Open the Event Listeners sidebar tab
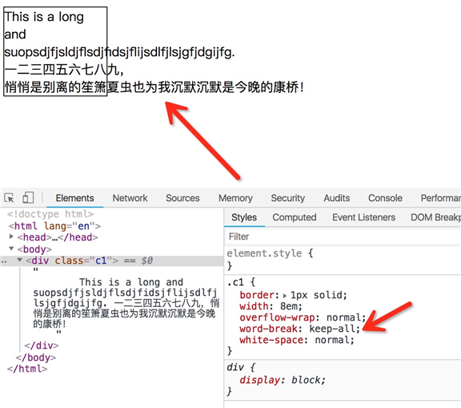 (363, 217)
